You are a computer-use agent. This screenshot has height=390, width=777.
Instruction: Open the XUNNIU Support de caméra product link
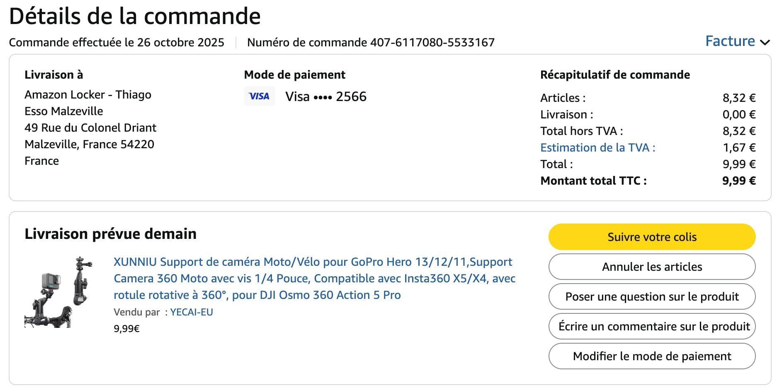click(x=314, y=278)
